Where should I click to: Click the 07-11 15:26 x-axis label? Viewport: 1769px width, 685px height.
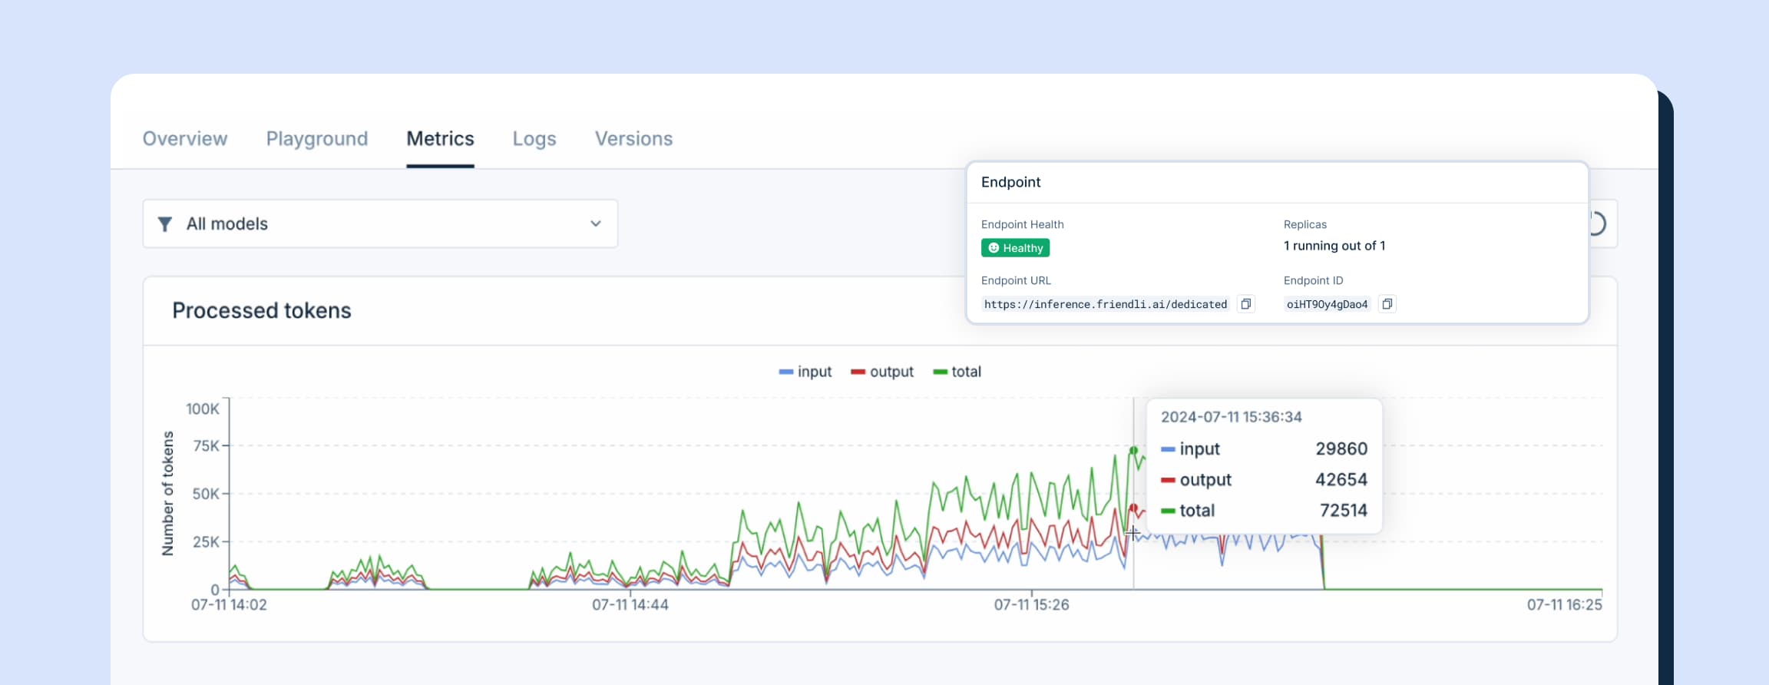pyautogui.click(x=1032, y=605)
